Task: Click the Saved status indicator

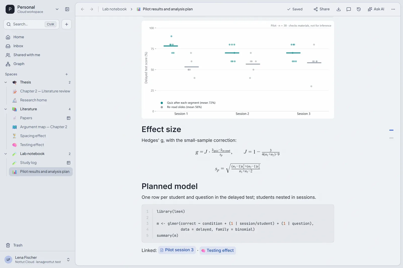Action: 295,9
